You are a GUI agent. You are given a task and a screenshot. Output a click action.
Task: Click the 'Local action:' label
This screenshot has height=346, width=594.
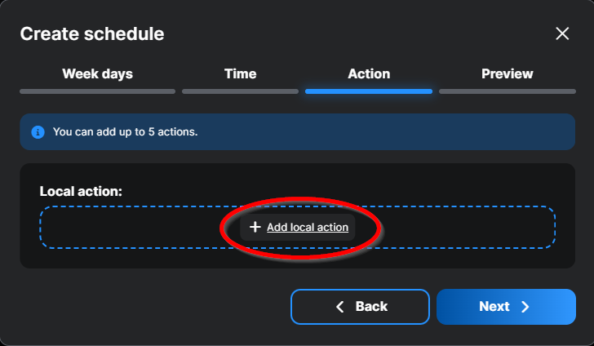81,191
